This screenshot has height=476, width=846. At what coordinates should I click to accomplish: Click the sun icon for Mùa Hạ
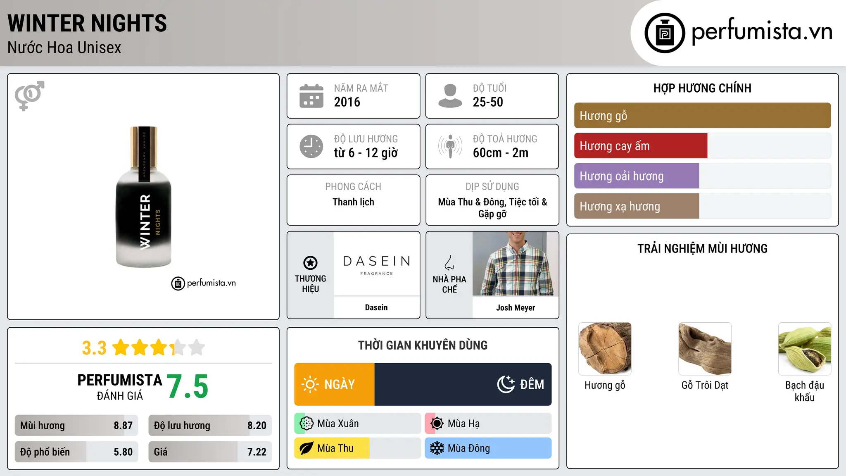pos(437,424)
